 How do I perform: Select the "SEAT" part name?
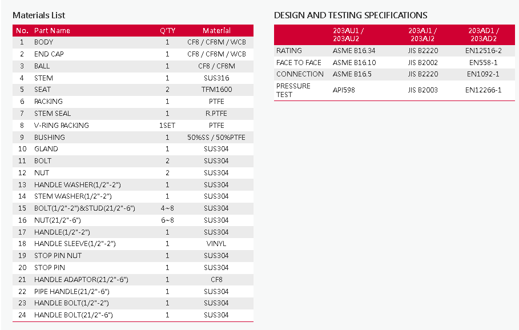(x=42, y=90)
